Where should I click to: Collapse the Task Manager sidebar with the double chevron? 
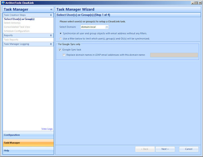(x=51, y=10)
